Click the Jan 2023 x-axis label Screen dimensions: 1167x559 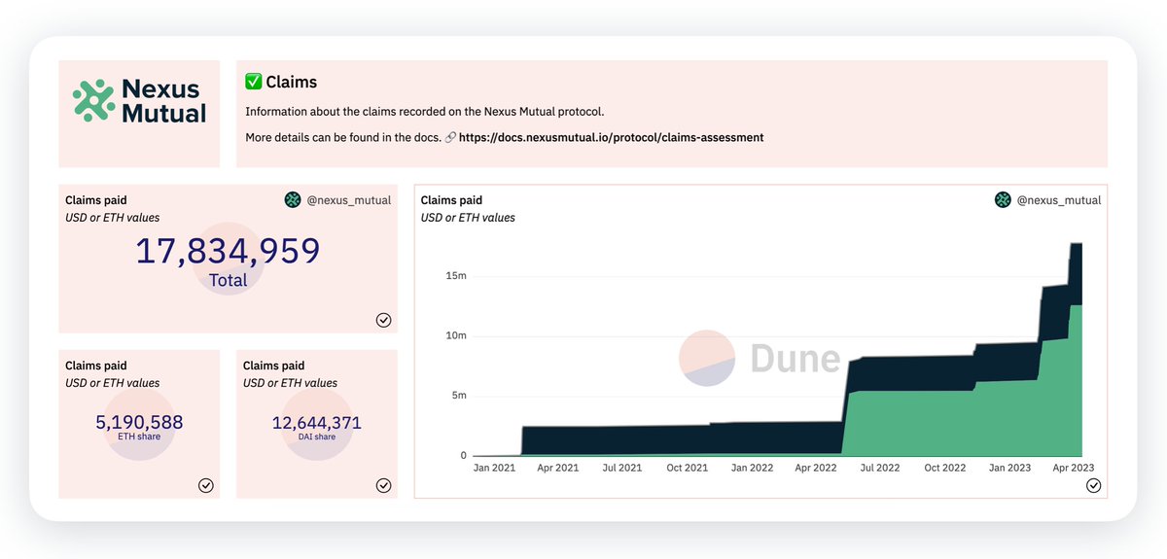(x=1009, y=468)
